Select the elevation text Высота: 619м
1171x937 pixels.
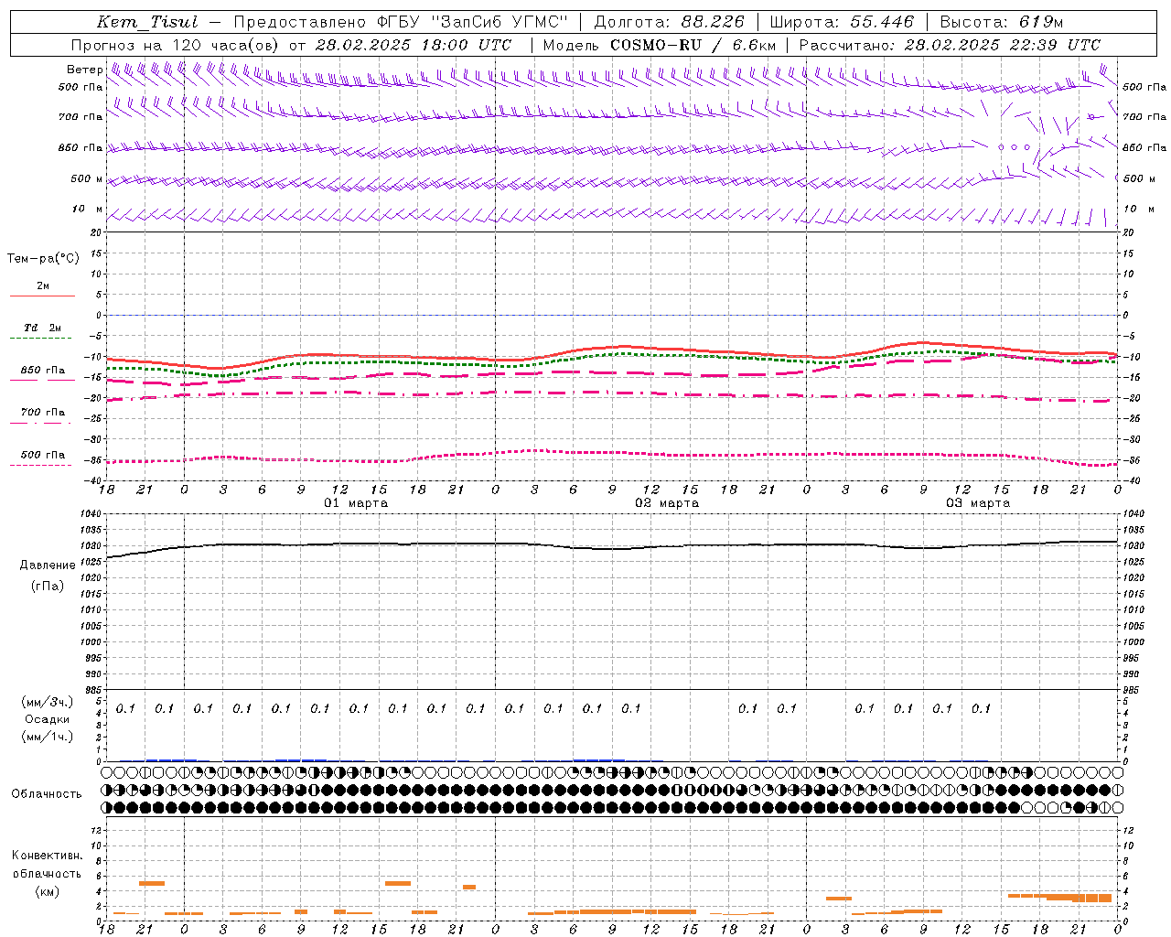[1002, 22]
